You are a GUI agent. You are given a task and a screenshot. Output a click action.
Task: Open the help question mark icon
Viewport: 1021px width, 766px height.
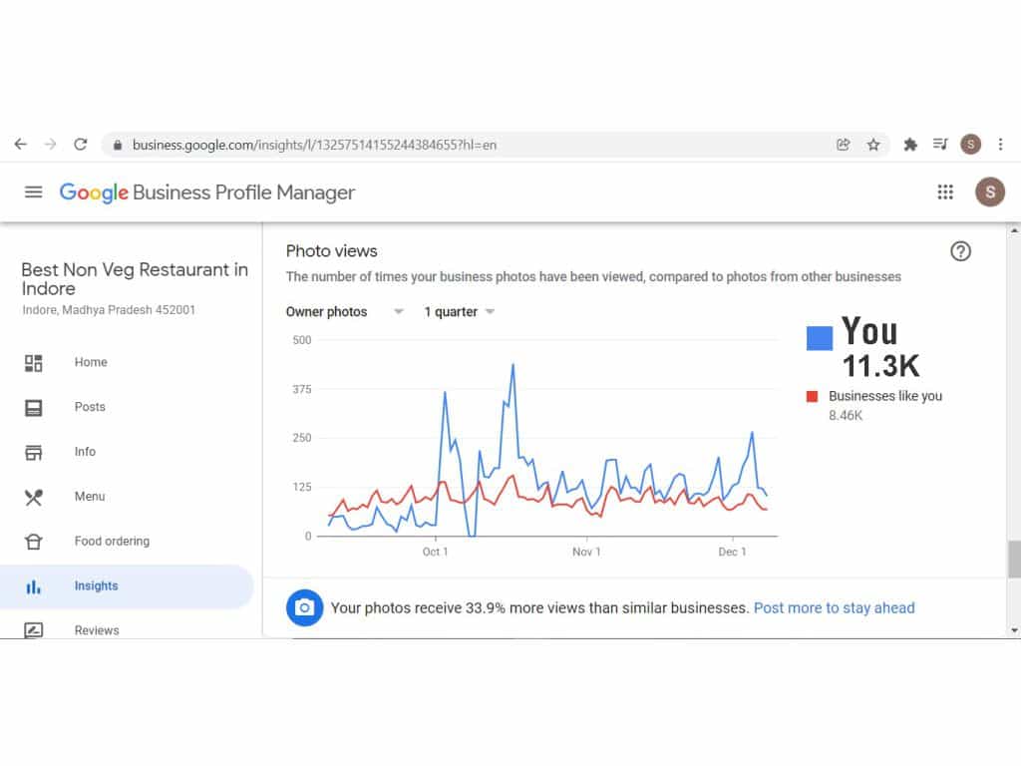pyautogui.click(x=960, y=251)
